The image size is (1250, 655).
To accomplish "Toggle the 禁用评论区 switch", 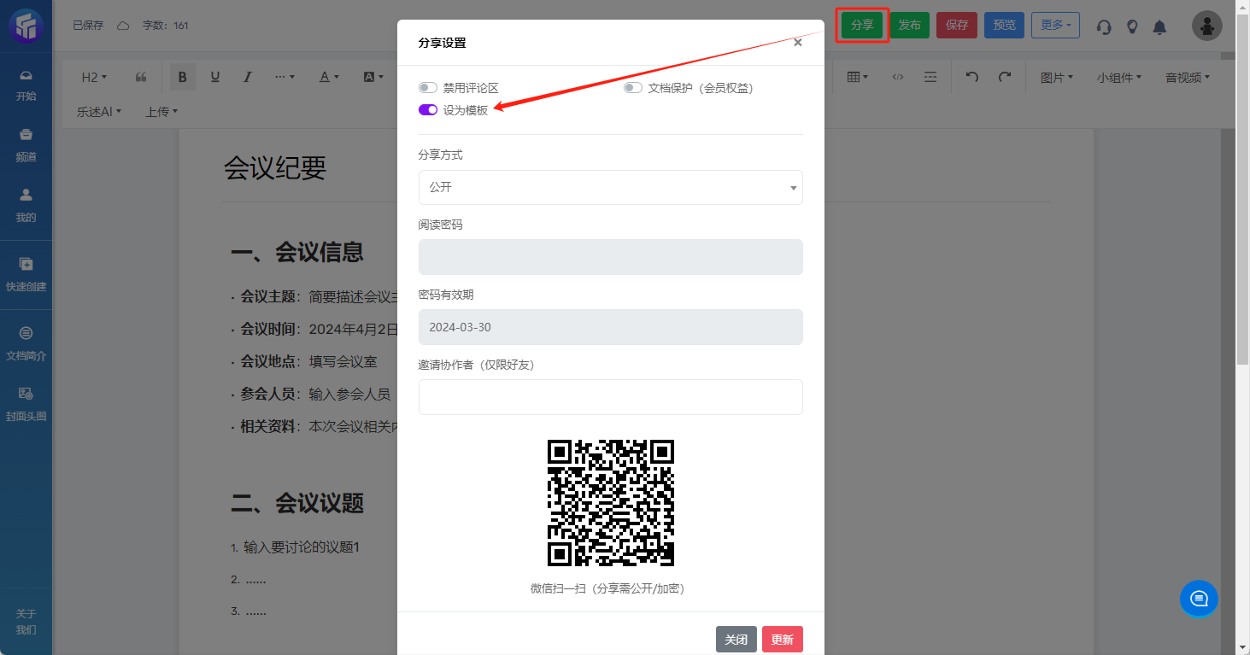I will pos(428,88).
